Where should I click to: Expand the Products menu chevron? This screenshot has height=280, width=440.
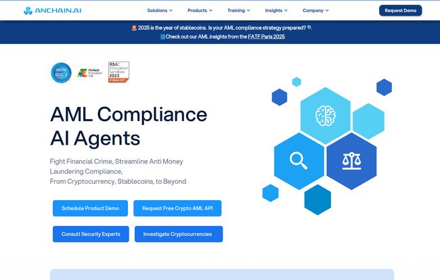pos(211,11)
